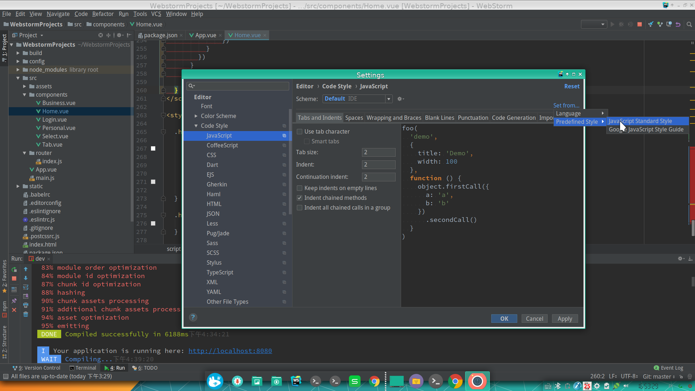Switch to Spaces tab

[354, 118]
